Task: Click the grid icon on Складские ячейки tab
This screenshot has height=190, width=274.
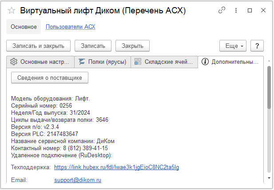Action: tap(138, 62)
